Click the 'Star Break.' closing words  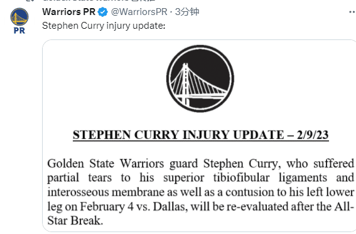75,221
